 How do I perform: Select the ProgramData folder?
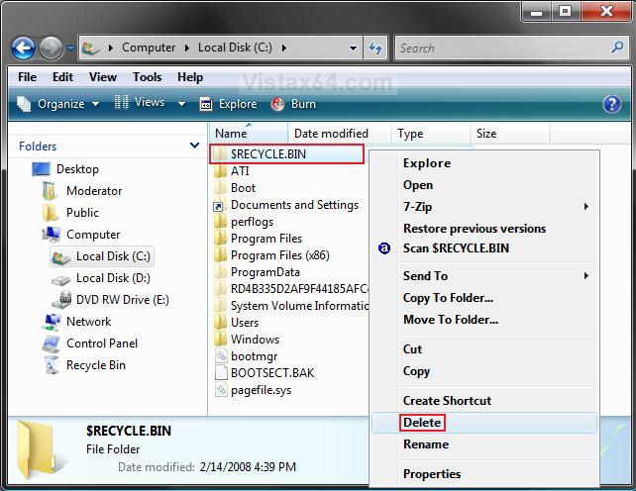[x=258, y=272]
